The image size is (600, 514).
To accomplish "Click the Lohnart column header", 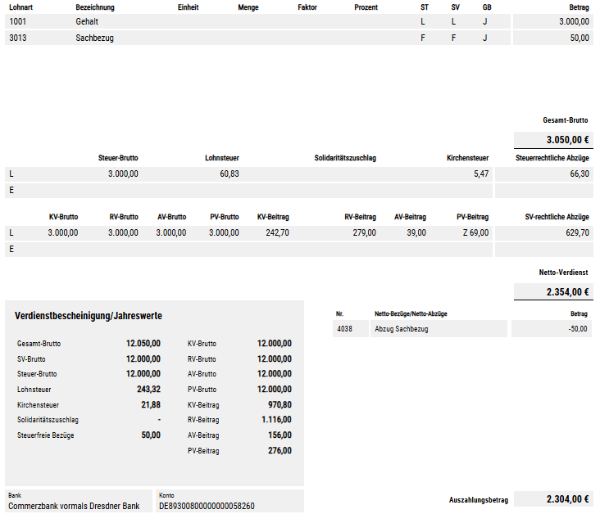I will 21,7.
